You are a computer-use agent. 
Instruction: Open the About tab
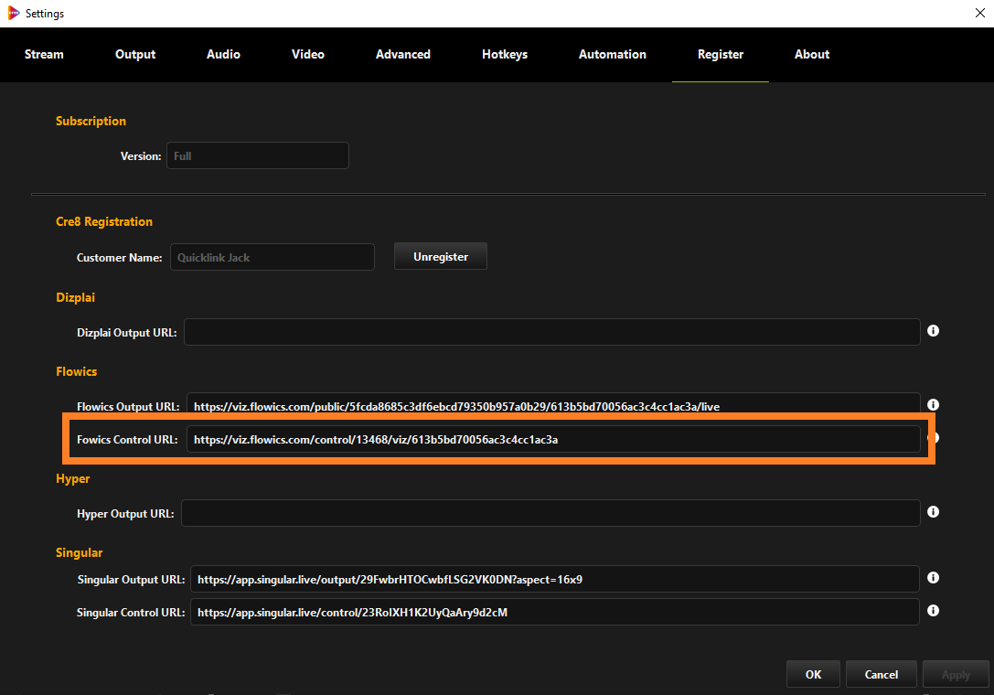coord(812,55)
